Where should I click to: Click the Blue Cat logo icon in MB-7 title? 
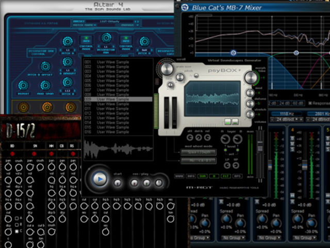(185, 7)
